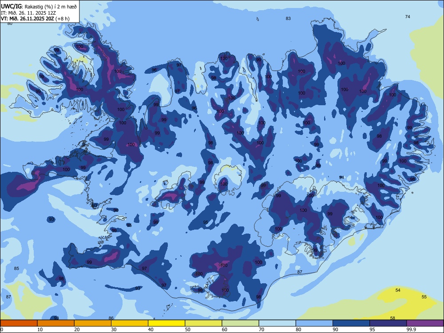Select the '74' value in the northeast corner

point(408,17)
